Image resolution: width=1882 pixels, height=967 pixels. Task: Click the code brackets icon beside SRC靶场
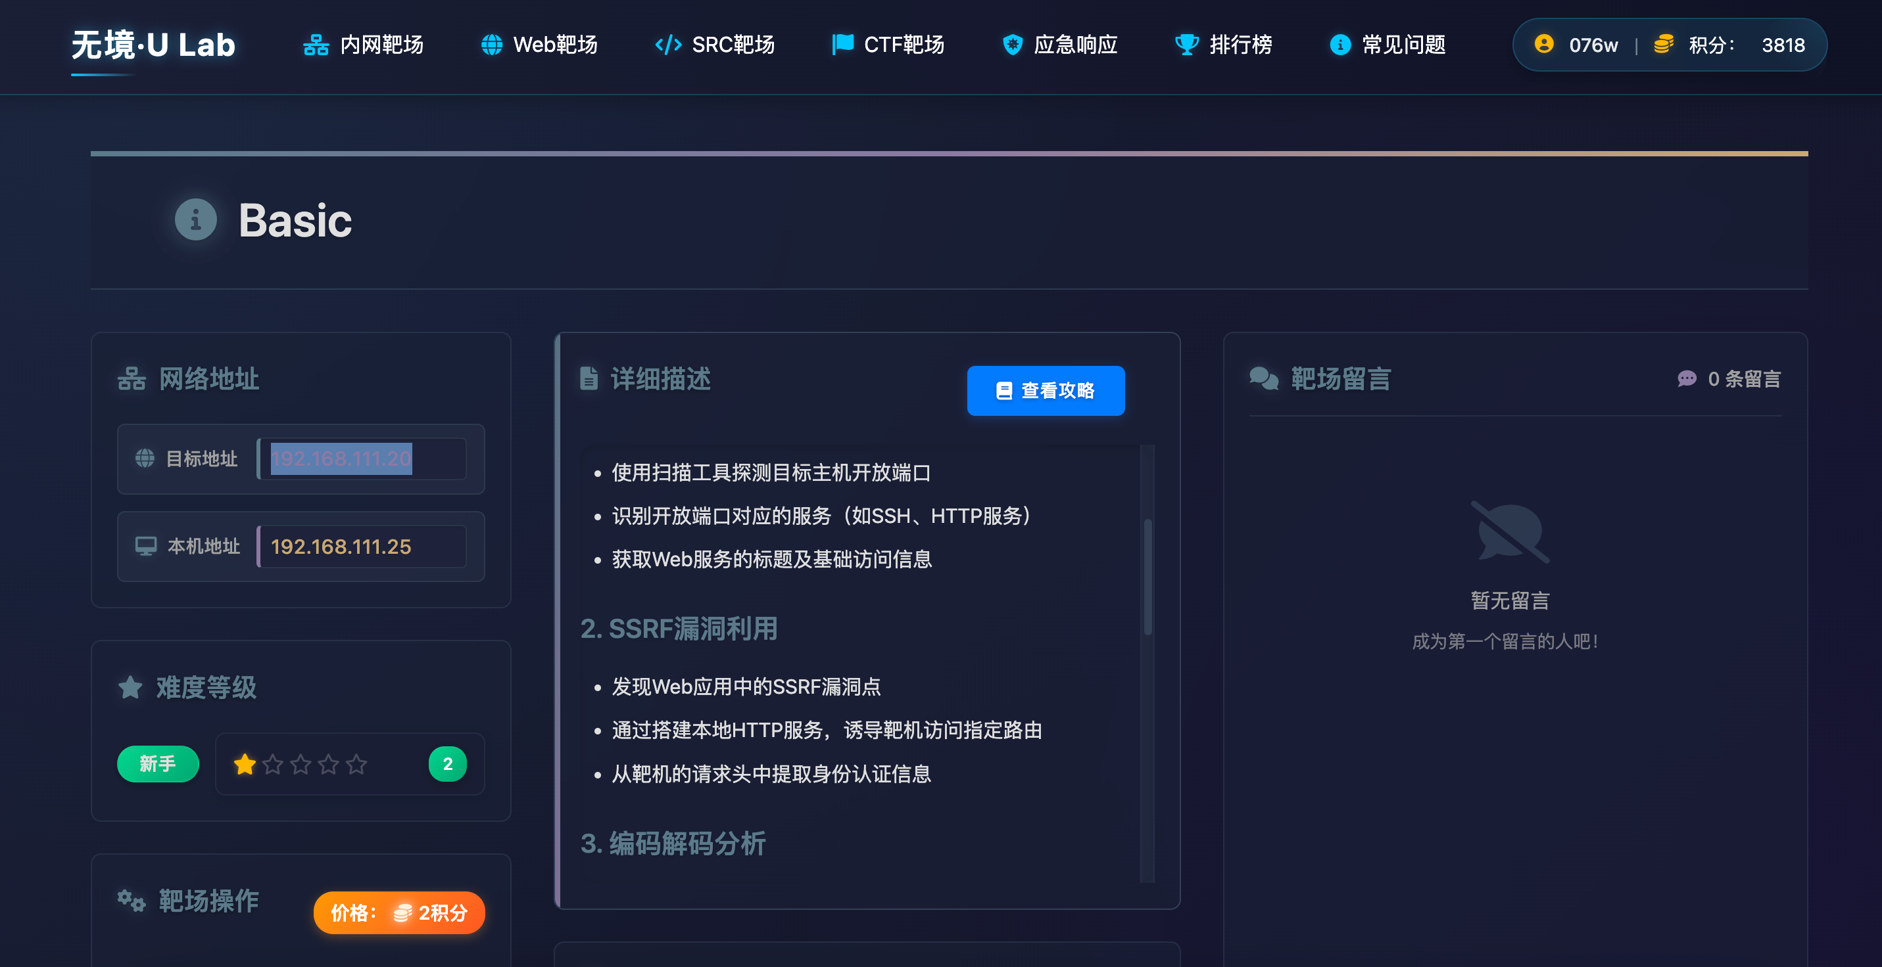(667, 45)
